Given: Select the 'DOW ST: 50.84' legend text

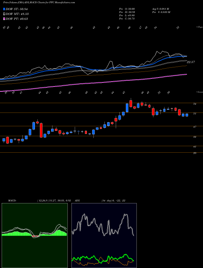Looking at the screenshot, I should pyautogui.click(x=17, y=9).
